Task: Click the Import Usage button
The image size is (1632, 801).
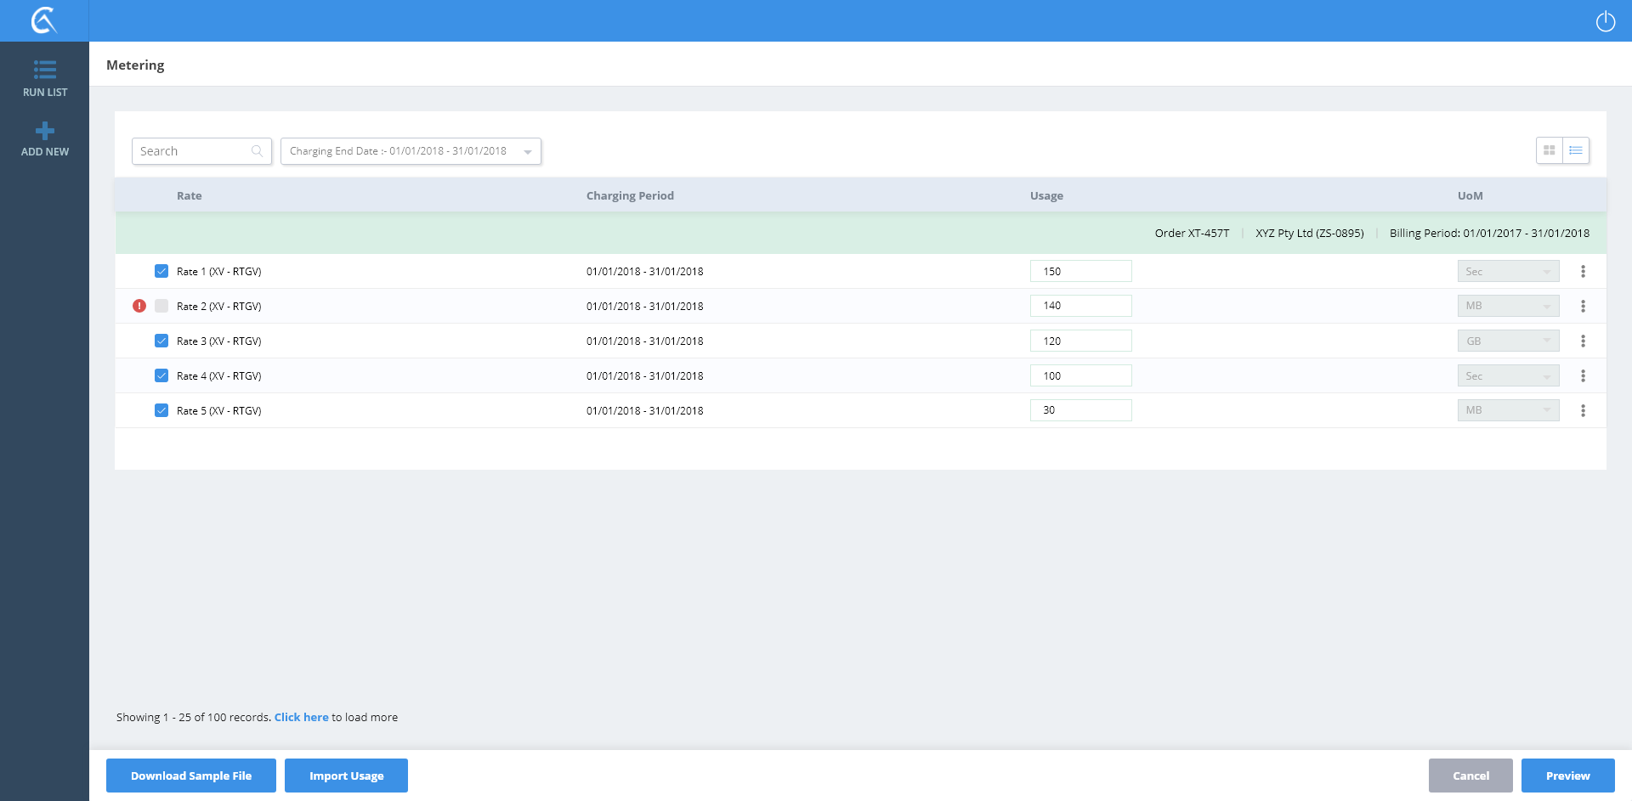Action: pos(346,776)
